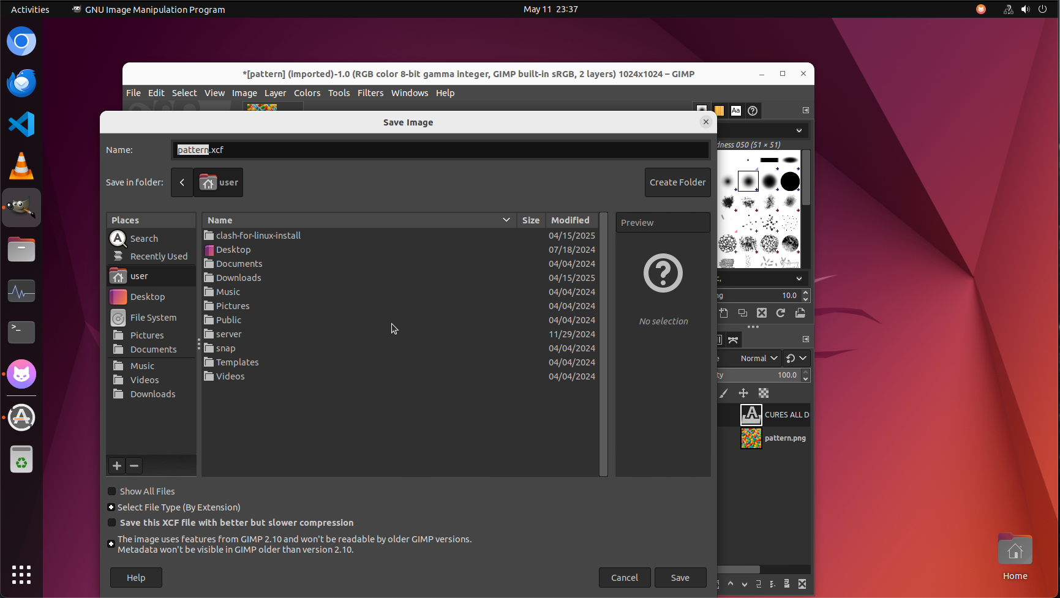Add bookmark with plus icon in Places
Image resolution: width=1060 pixels, height=598 pixels.
point(117,466)
